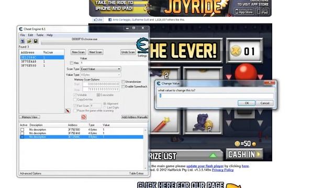Click the red clear address list icon
335x188 pixels.
pos(84,117)
